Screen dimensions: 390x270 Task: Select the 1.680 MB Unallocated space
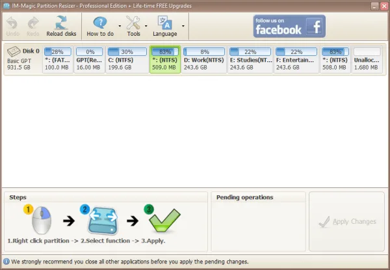[x=367, y=59]
